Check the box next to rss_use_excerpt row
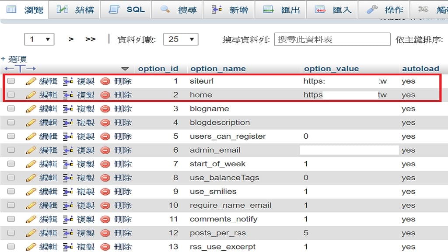448x252 pixels. pyautogui.click(x=11, y=247)
